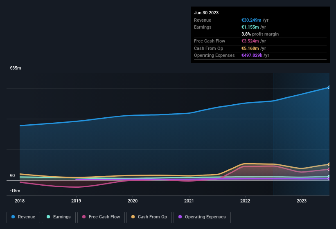The image size is (336, 229).
Task: Click the €3.524m free cash flow value
Action: click(250, 41)
